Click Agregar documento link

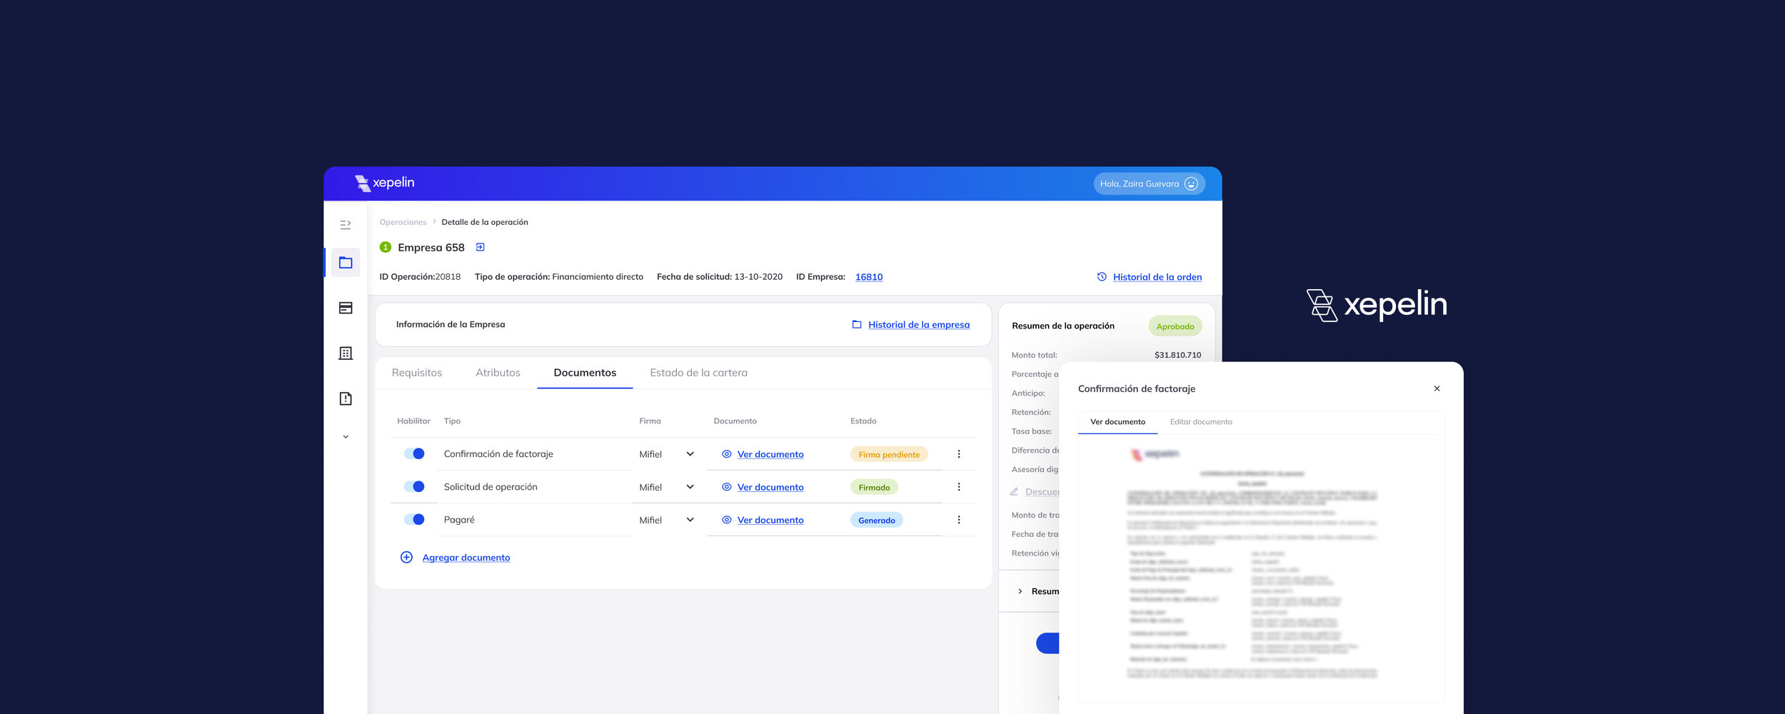click(466, 558)
